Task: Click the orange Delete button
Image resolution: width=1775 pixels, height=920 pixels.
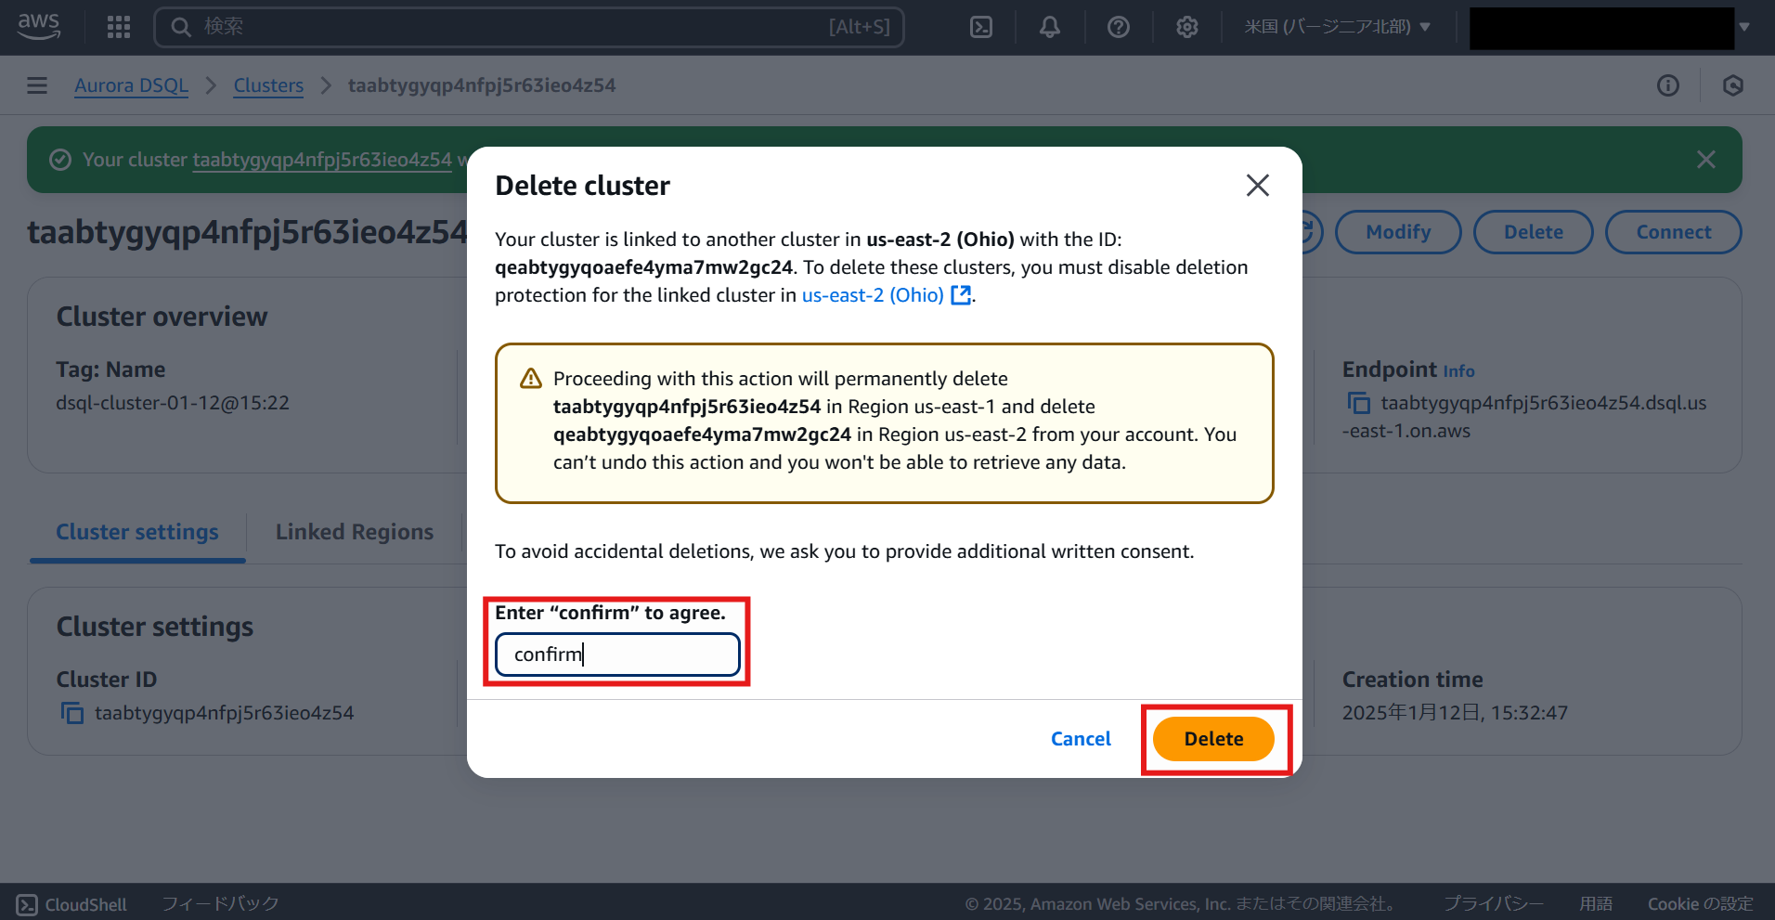Action: tap(1213, 739)
